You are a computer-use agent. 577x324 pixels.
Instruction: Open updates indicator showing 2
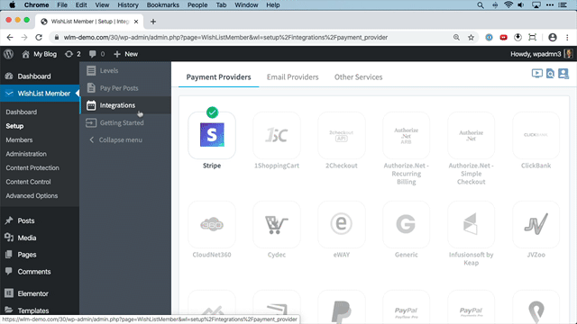72,54
